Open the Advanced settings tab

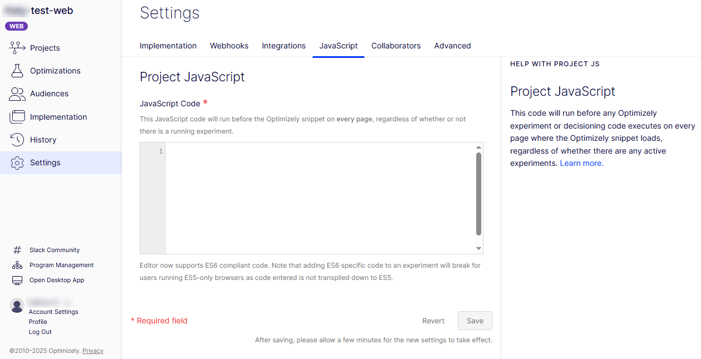tap(452, 46)
